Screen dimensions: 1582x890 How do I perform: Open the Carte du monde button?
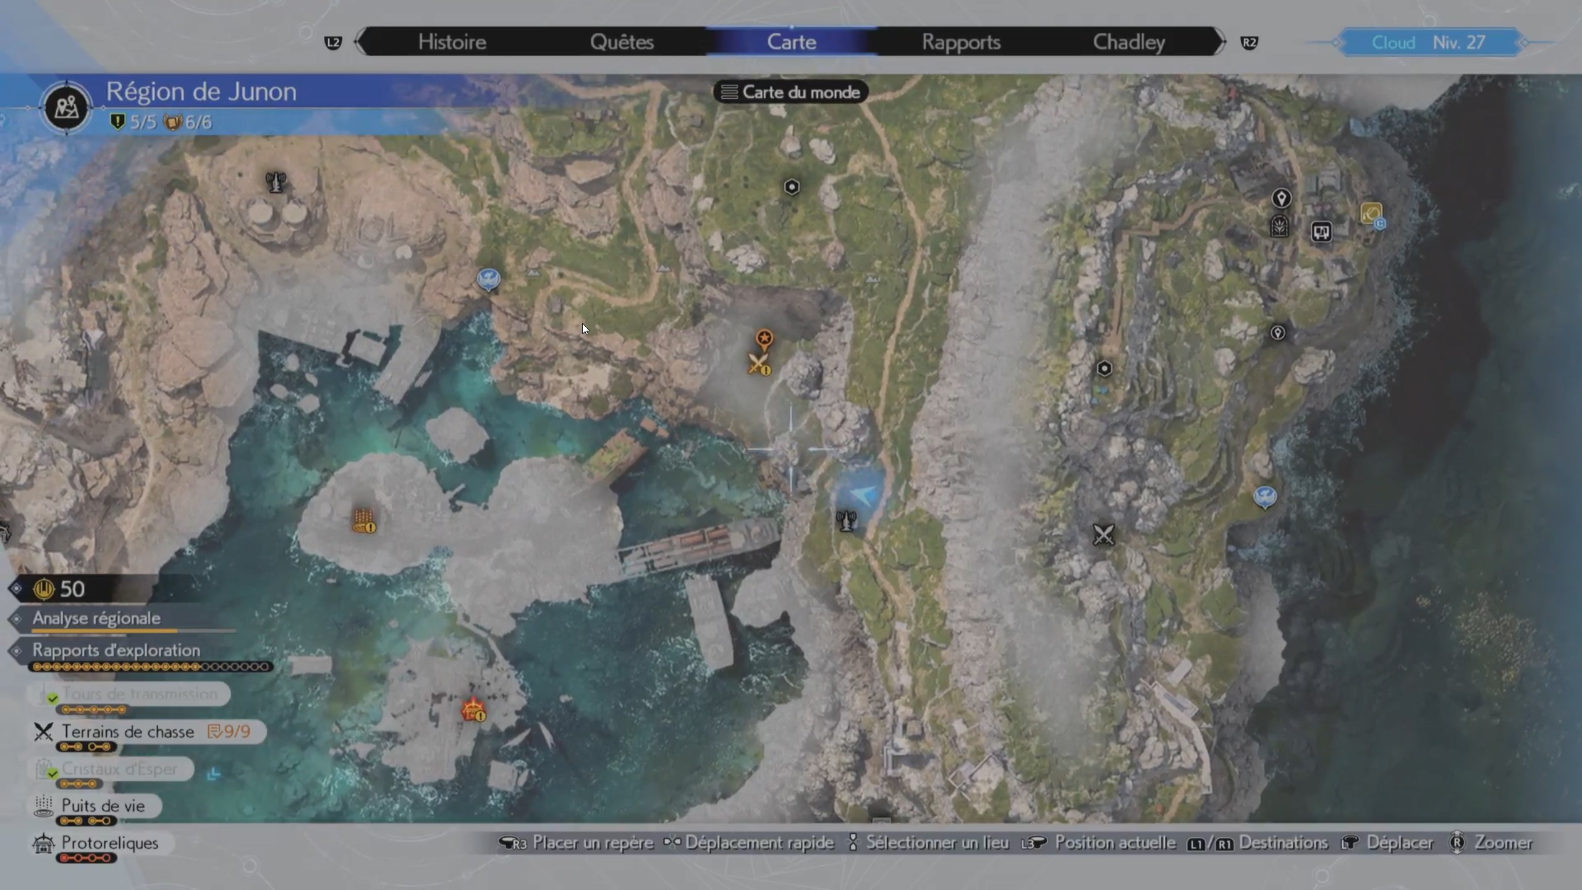click(x=791, y=92)
